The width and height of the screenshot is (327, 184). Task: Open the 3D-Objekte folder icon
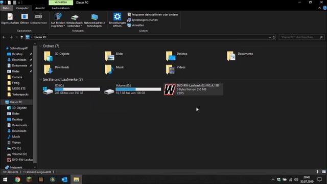click(x=48, y=56)
